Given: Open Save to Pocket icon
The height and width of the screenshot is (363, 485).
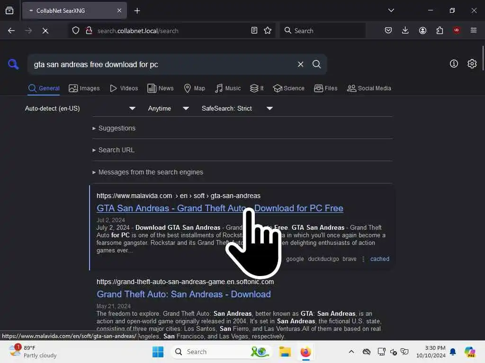Looking at the screenshot, I should click(x=388, y=31).
